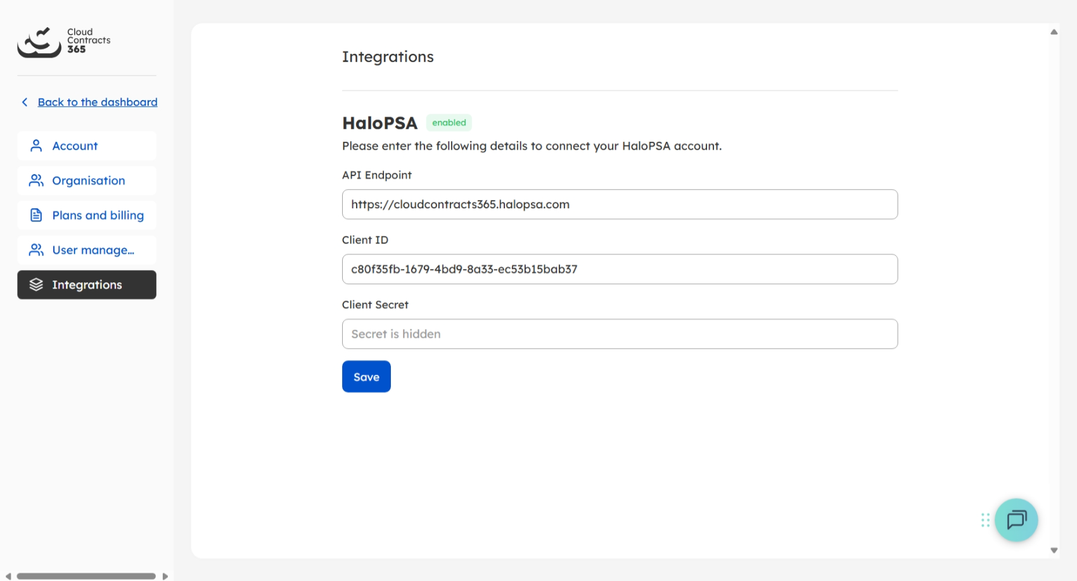1077x581 pixels.
Task: Click the User management people icon
Action: pos(36,250)
